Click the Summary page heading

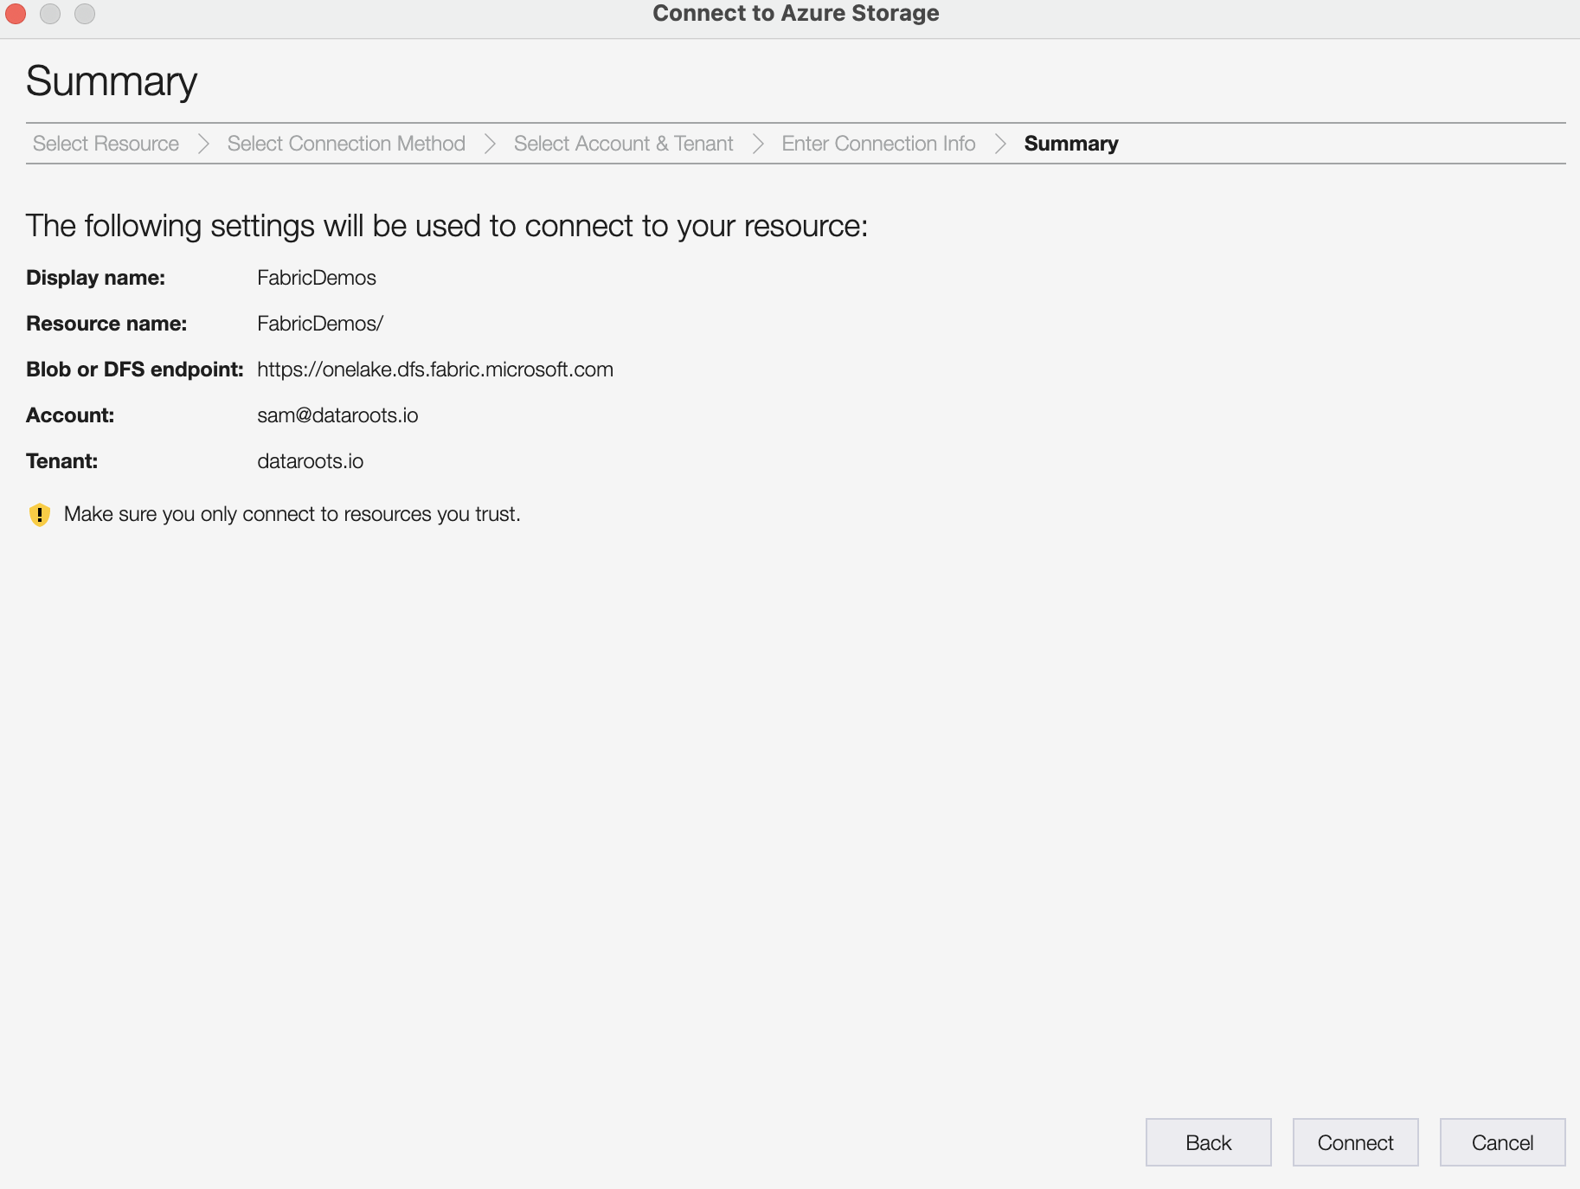click(111, 80)
